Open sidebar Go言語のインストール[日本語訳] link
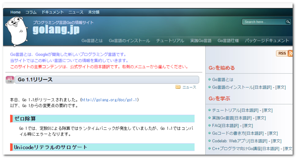 [242, 87]
